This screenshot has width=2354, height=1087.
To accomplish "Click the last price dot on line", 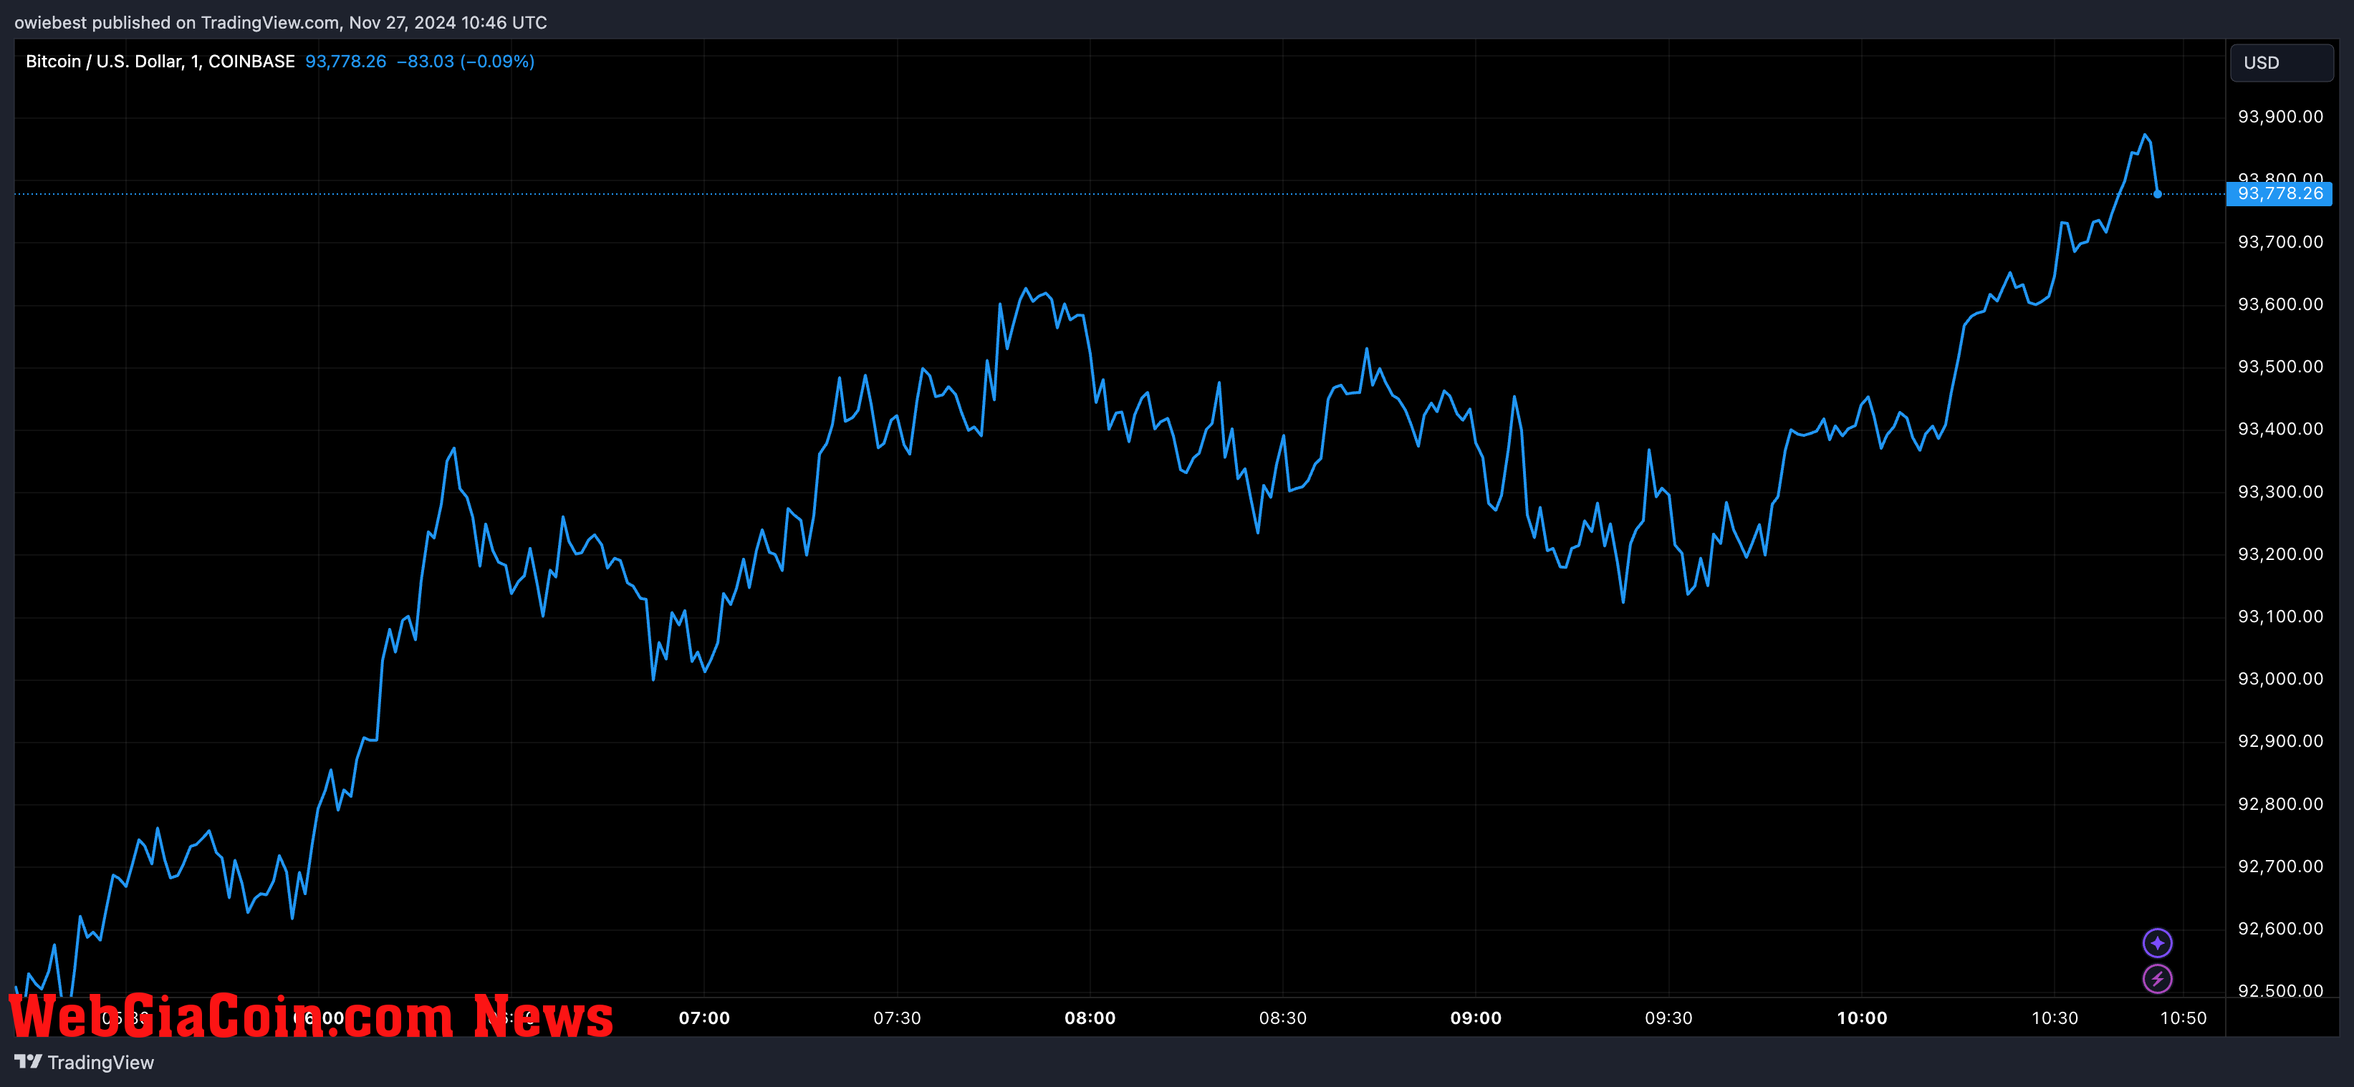I will 2156,193.
